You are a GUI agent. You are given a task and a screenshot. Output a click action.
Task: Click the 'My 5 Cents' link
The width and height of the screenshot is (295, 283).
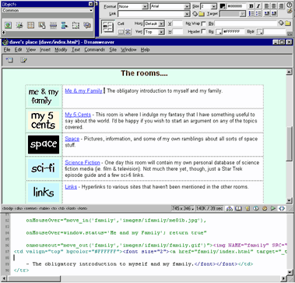click(x=78, y=115)
